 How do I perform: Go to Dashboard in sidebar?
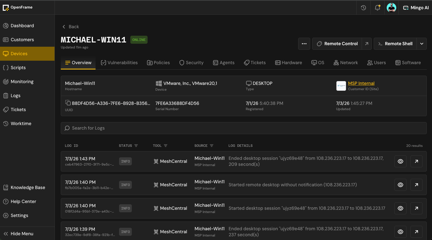(27, 26)
